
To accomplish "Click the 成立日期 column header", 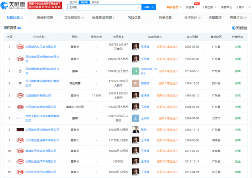I will coord(192,37).
